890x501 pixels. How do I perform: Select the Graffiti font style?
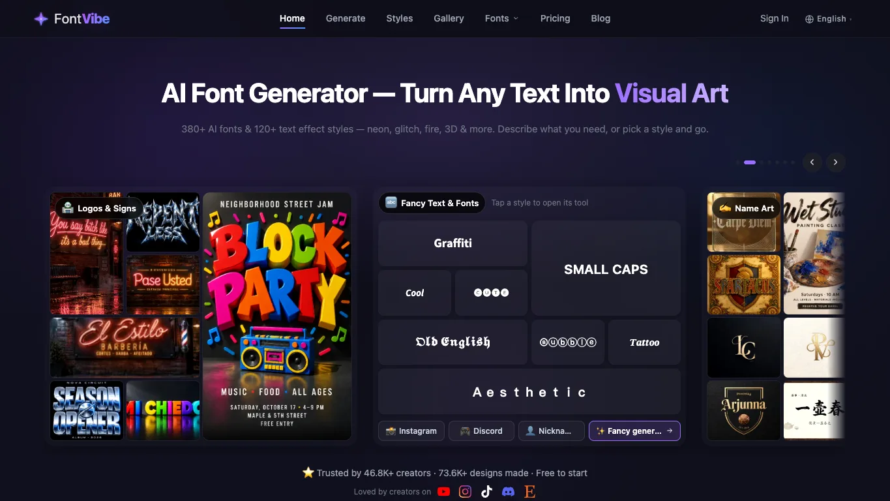click(x=452, y=243)
